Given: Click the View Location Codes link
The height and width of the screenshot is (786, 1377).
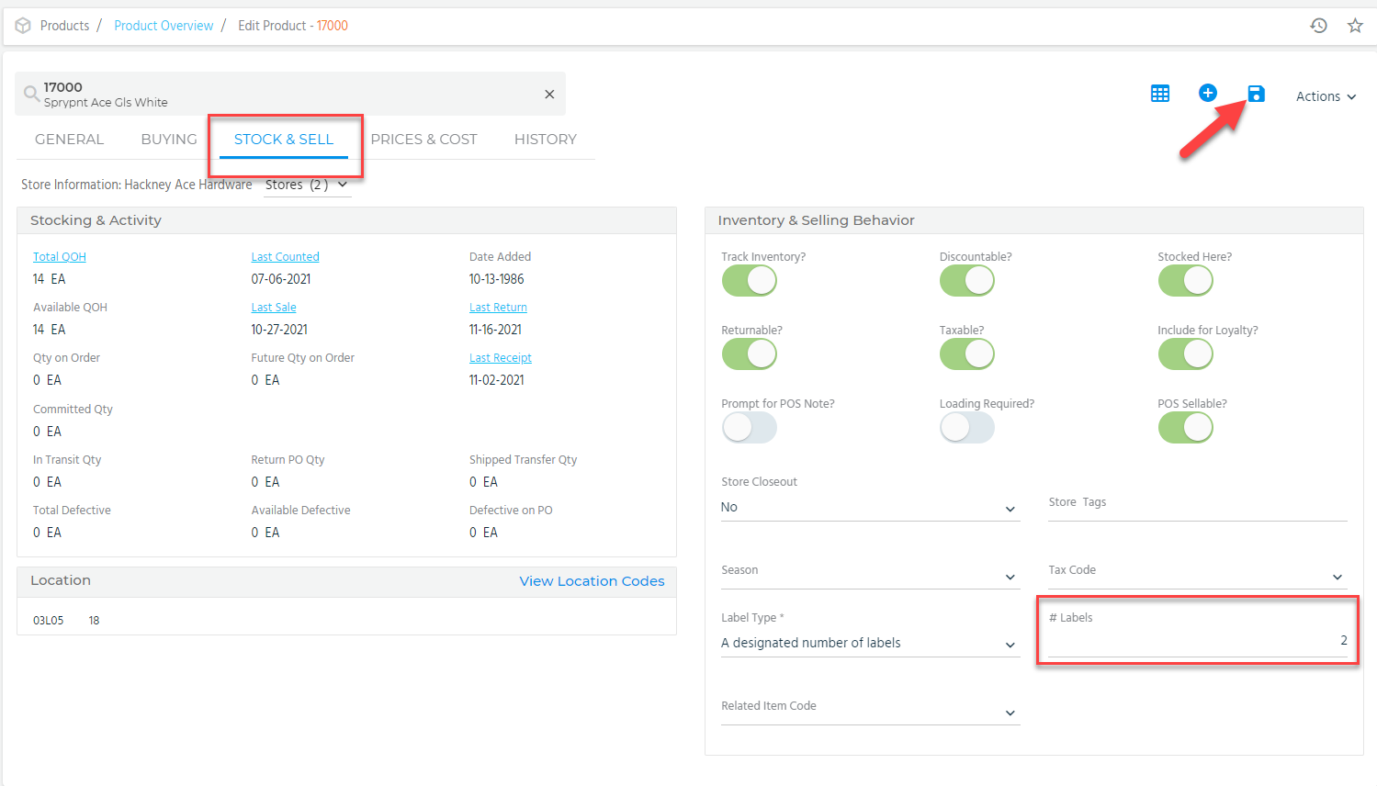Looking at the screenshot, I should 592,581.
